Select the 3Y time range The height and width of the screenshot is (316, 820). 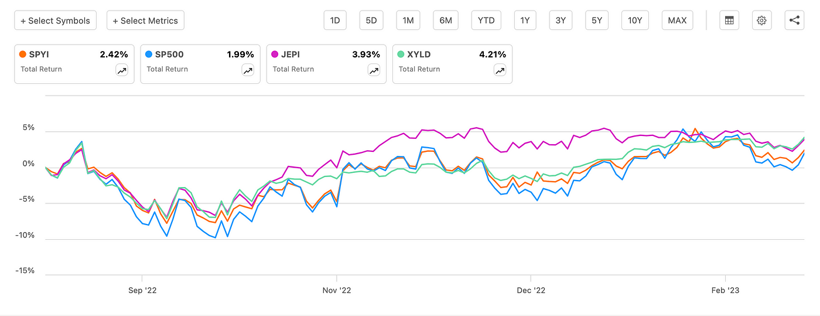pos(561,21)
